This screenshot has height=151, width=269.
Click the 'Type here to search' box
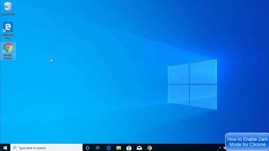pos(47,148)
